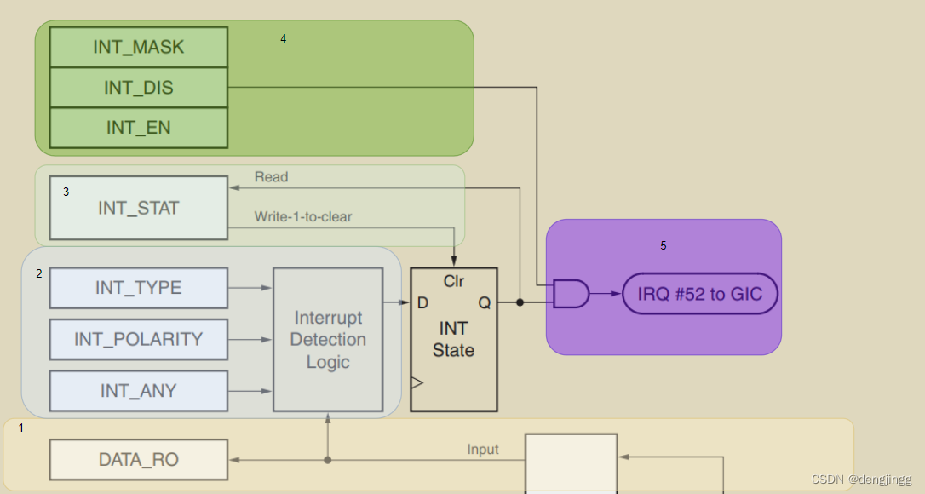Click the INT_DIS register block
This screenshot has width=925, height=494.
138,87
